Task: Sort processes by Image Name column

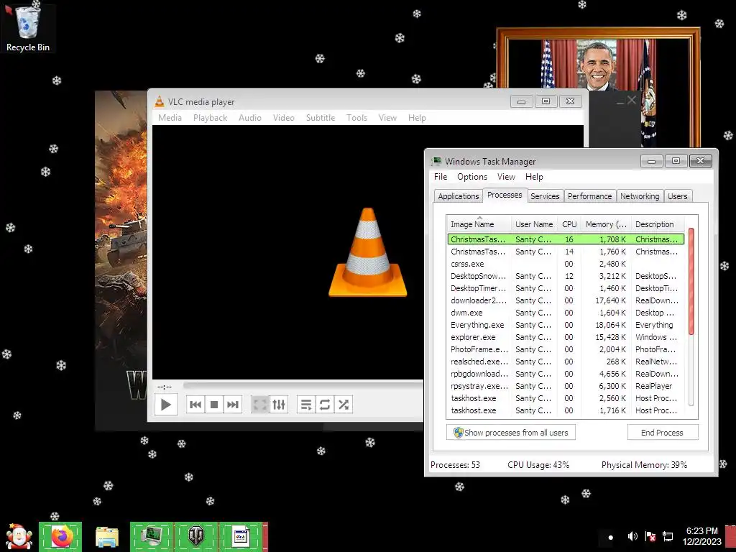Action: click(479, 224)
